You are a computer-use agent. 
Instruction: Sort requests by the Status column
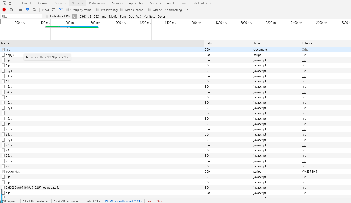(228, 43)
